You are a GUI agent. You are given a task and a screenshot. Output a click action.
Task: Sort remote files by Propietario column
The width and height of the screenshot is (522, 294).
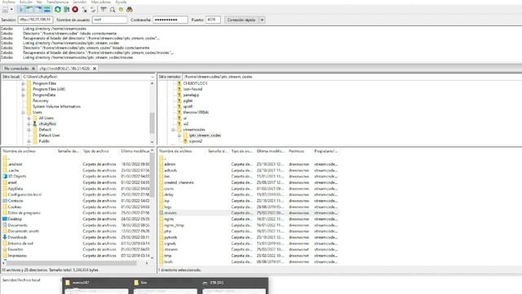tap(326, 151)
